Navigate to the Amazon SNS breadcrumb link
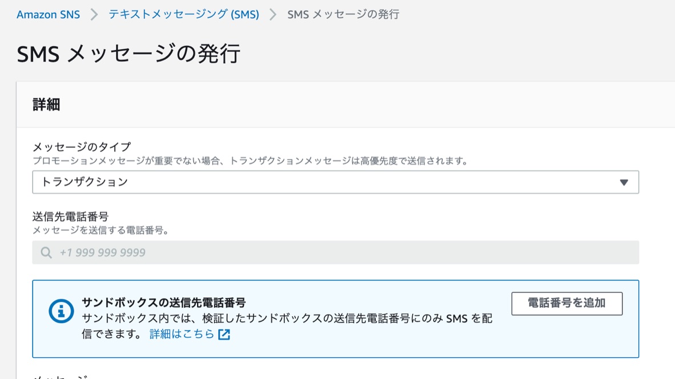The image size is (675, 379). [49, 14]
